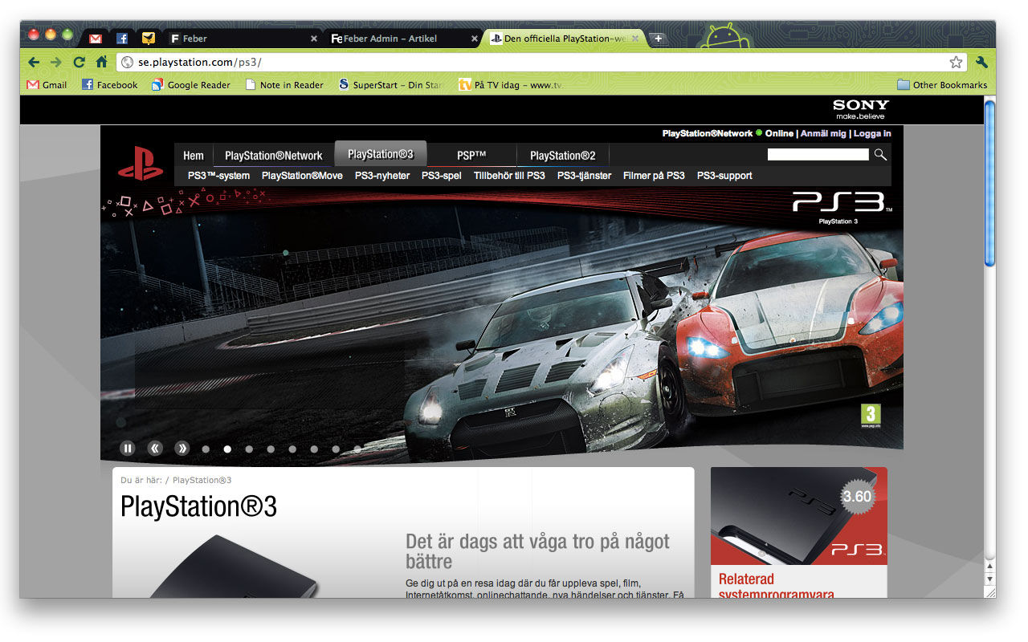Open the Chrome wrench settings menu
Image resolution: width=1028 pixels, height=642 pixels.
981,62
